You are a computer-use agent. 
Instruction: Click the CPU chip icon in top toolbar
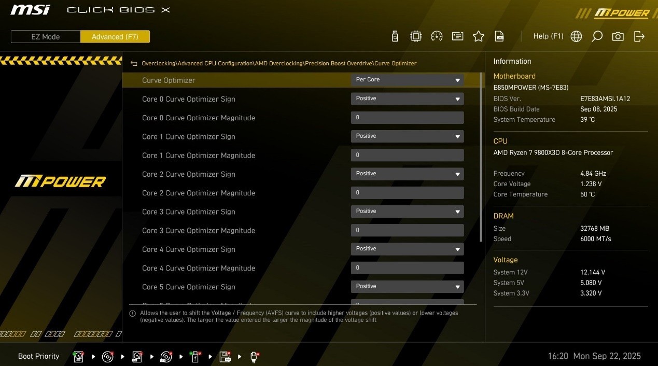(x=416, y=36)
